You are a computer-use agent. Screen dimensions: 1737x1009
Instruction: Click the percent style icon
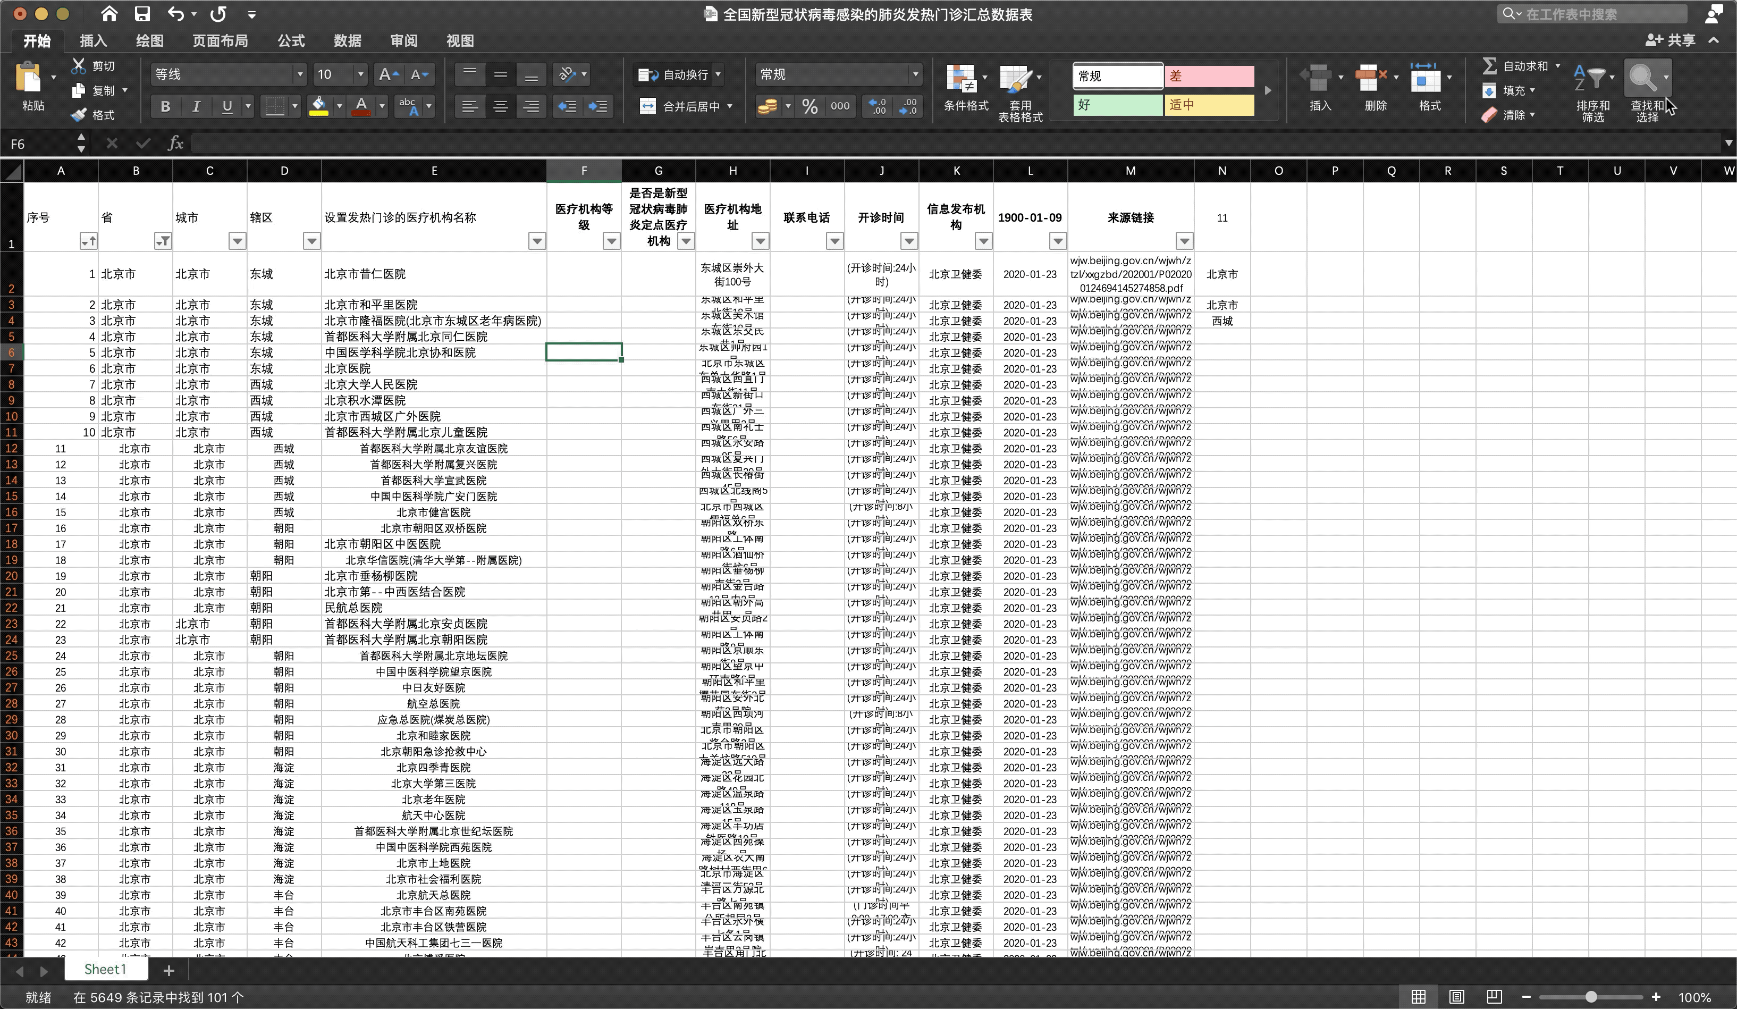click(x=810, y=106)
